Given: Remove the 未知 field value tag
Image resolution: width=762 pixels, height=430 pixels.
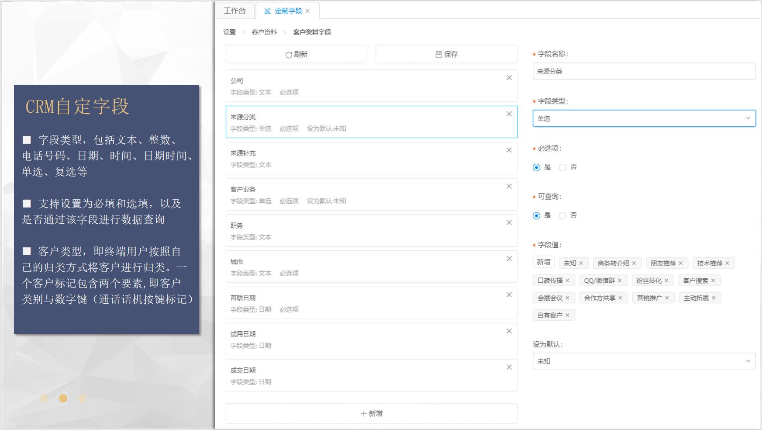Looking at the screenshot, I should 581,263.
